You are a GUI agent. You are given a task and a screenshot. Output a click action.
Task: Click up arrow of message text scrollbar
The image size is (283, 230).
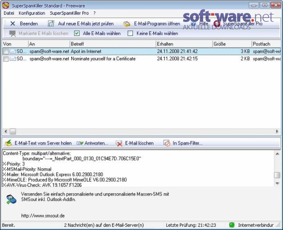(x=277, y=154)
